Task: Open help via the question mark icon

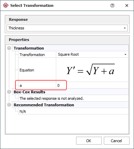Action: [x=112, y=5]
